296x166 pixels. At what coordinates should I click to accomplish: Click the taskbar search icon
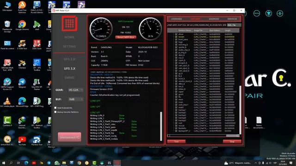11,163
